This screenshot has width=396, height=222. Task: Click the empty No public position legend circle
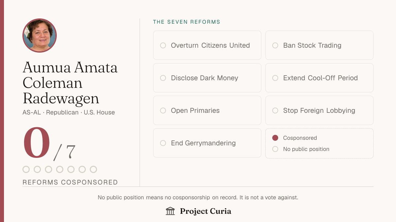[x=275, y=149]
